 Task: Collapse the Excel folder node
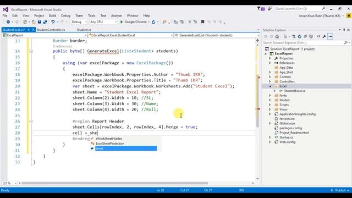point(270,86)
